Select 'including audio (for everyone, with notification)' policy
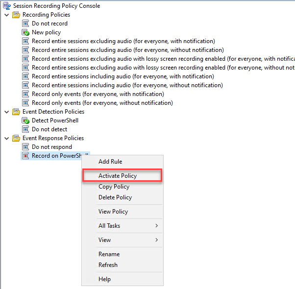This screenshot has height=289, width=295. pos(123,76)
